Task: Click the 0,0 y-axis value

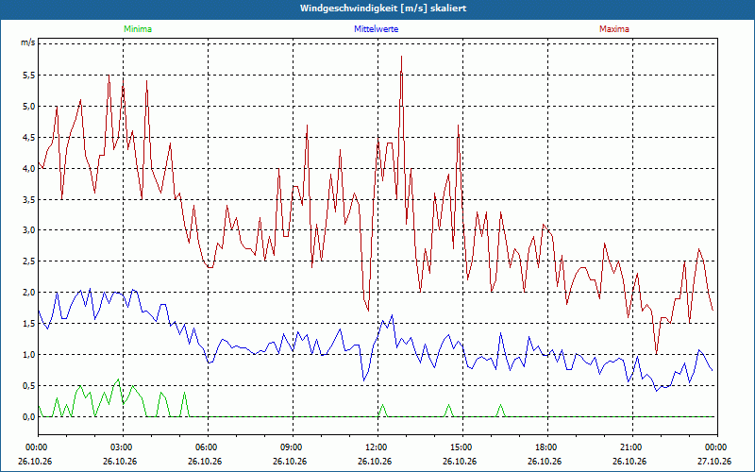Action: click(x=29, y=417)
